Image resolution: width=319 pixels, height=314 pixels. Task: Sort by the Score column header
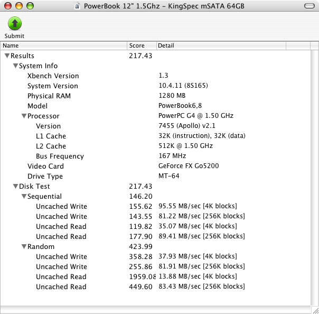tap(142, 45)
